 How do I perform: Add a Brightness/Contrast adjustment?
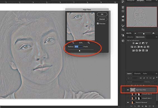[x=133, y=43]
